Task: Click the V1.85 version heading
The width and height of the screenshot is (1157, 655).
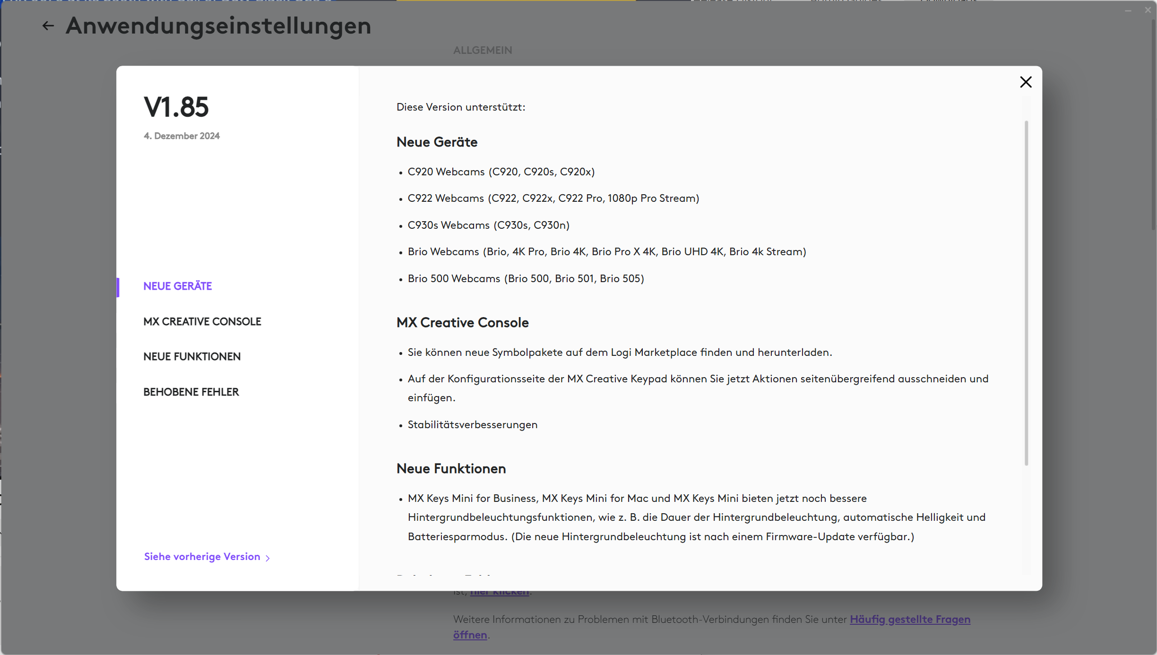Action: tap(176, 107)
